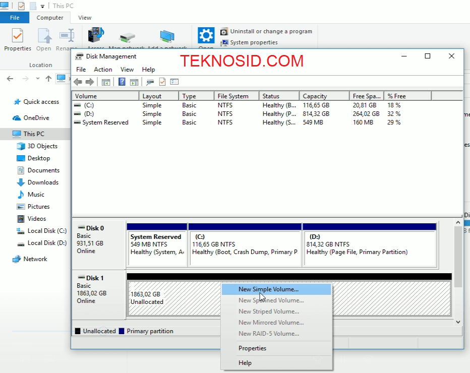The image size is (470, 373).
Task: Click System properties in the Explorer ribbon
Action: [249, 42]
